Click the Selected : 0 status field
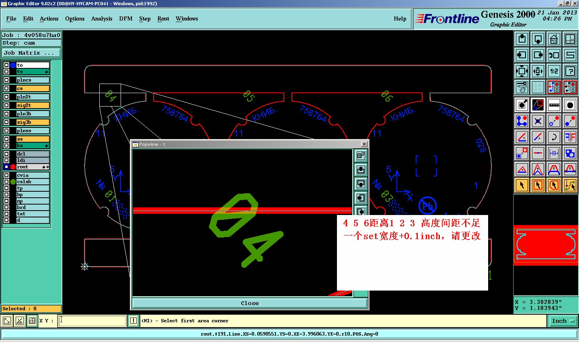This screenshot has height=342, width=579. click(x=31, y=309)
